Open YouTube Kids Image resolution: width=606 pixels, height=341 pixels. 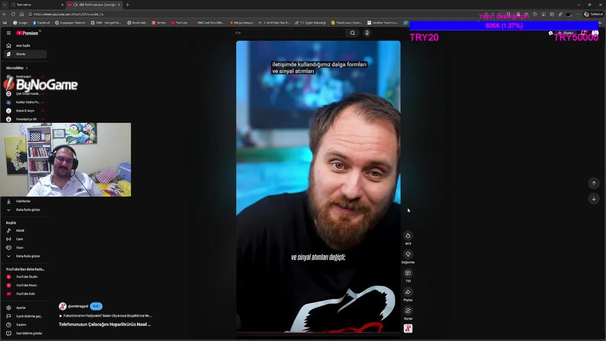[25, 294]
